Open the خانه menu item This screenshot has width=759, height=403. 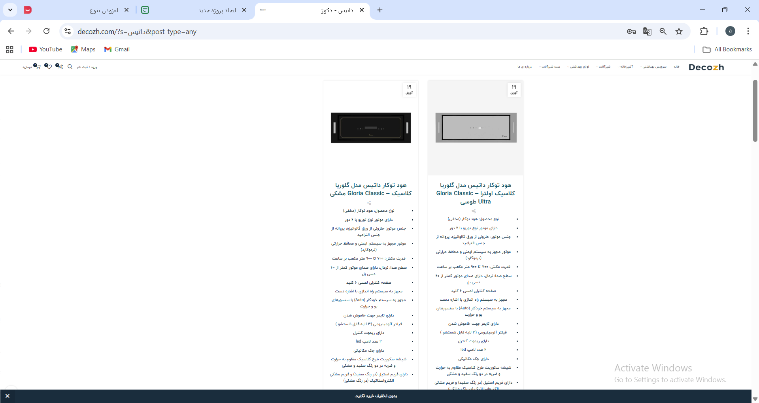677,67
